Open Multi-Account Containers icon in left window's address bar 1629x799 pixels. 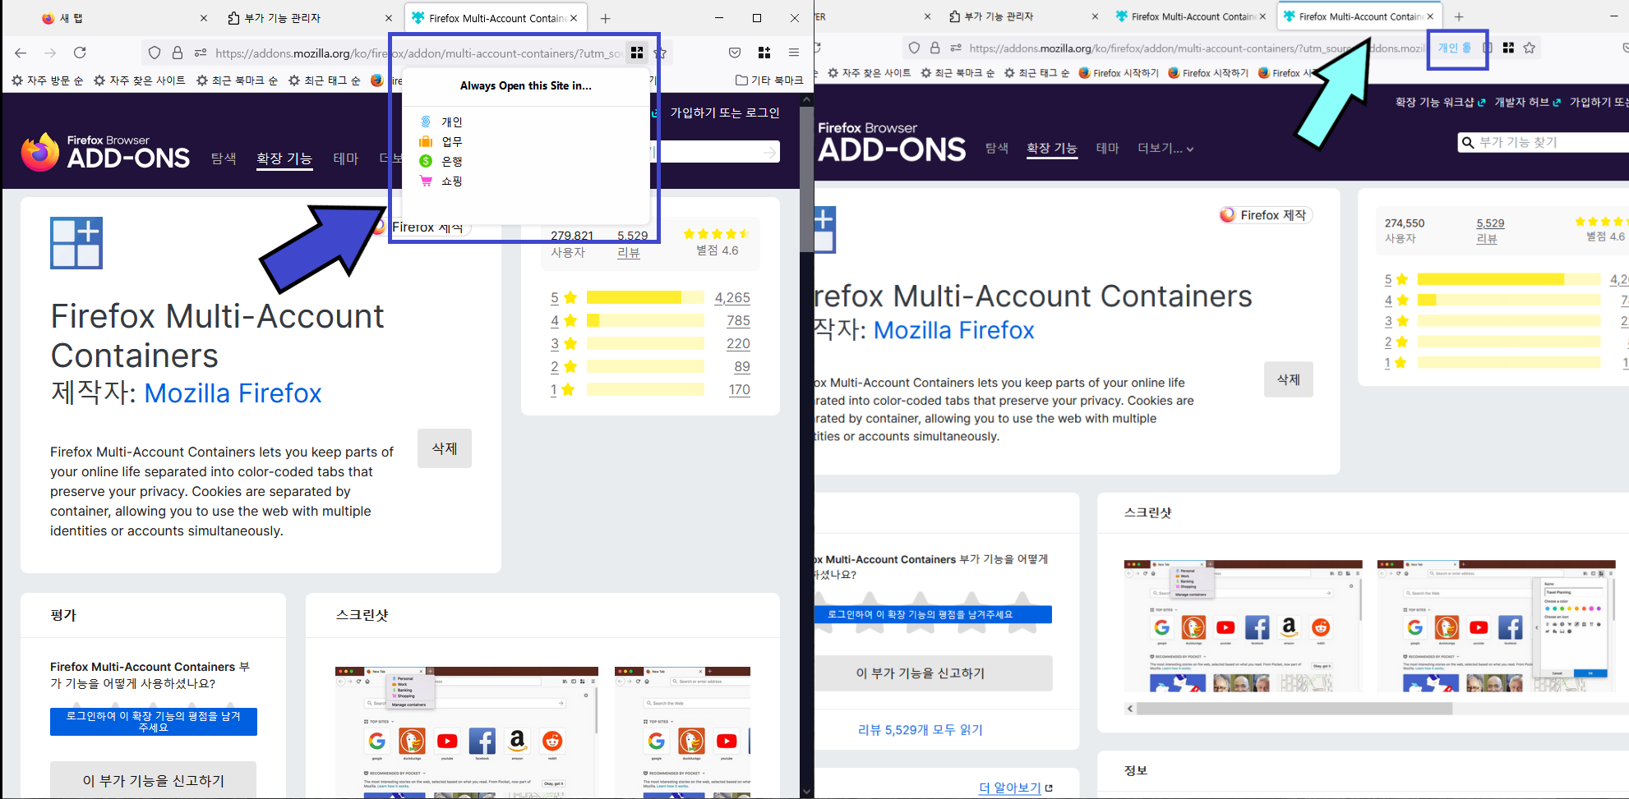[636, 53]
